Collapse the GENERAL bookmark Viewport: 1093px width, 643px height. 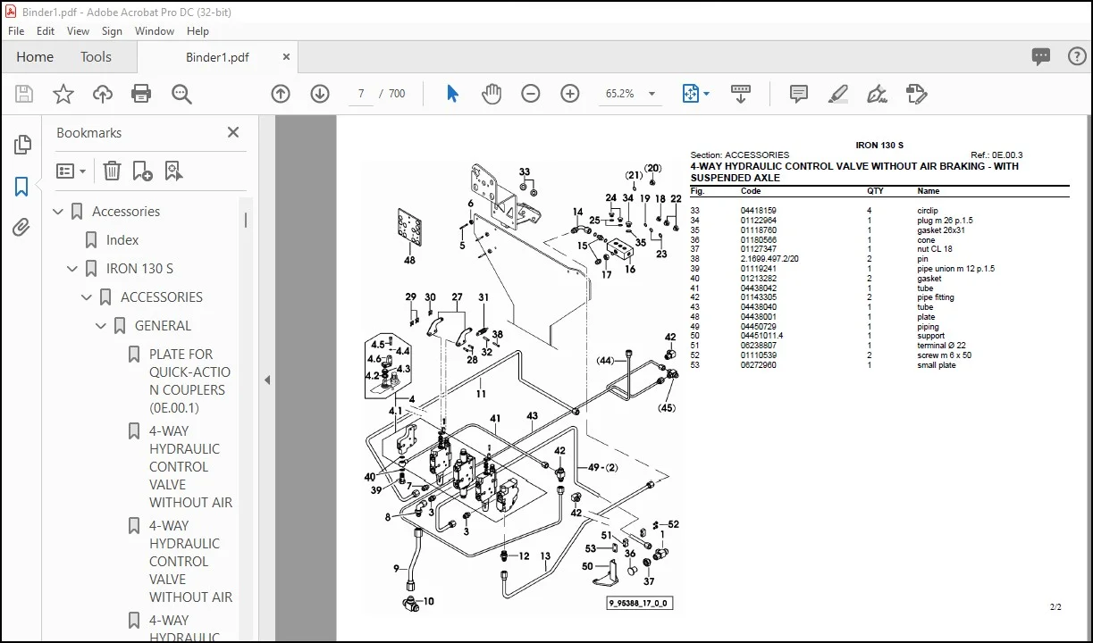[x=101, y=326]
